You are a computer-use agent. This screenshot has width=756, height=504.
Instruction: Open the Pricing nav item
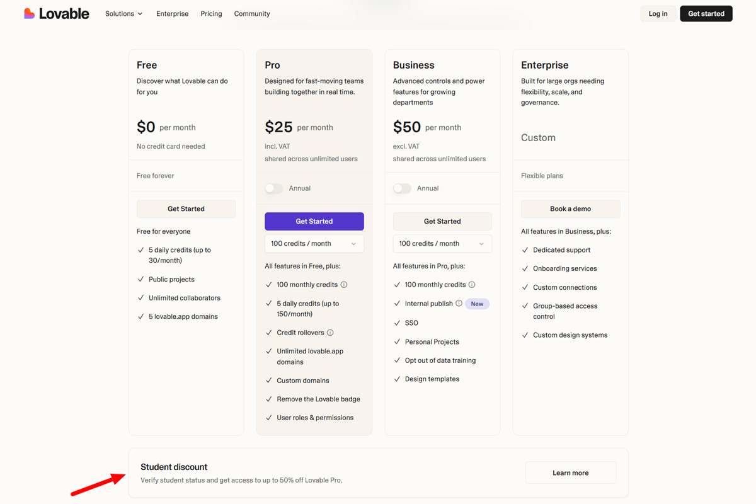[x=211, y=14]
